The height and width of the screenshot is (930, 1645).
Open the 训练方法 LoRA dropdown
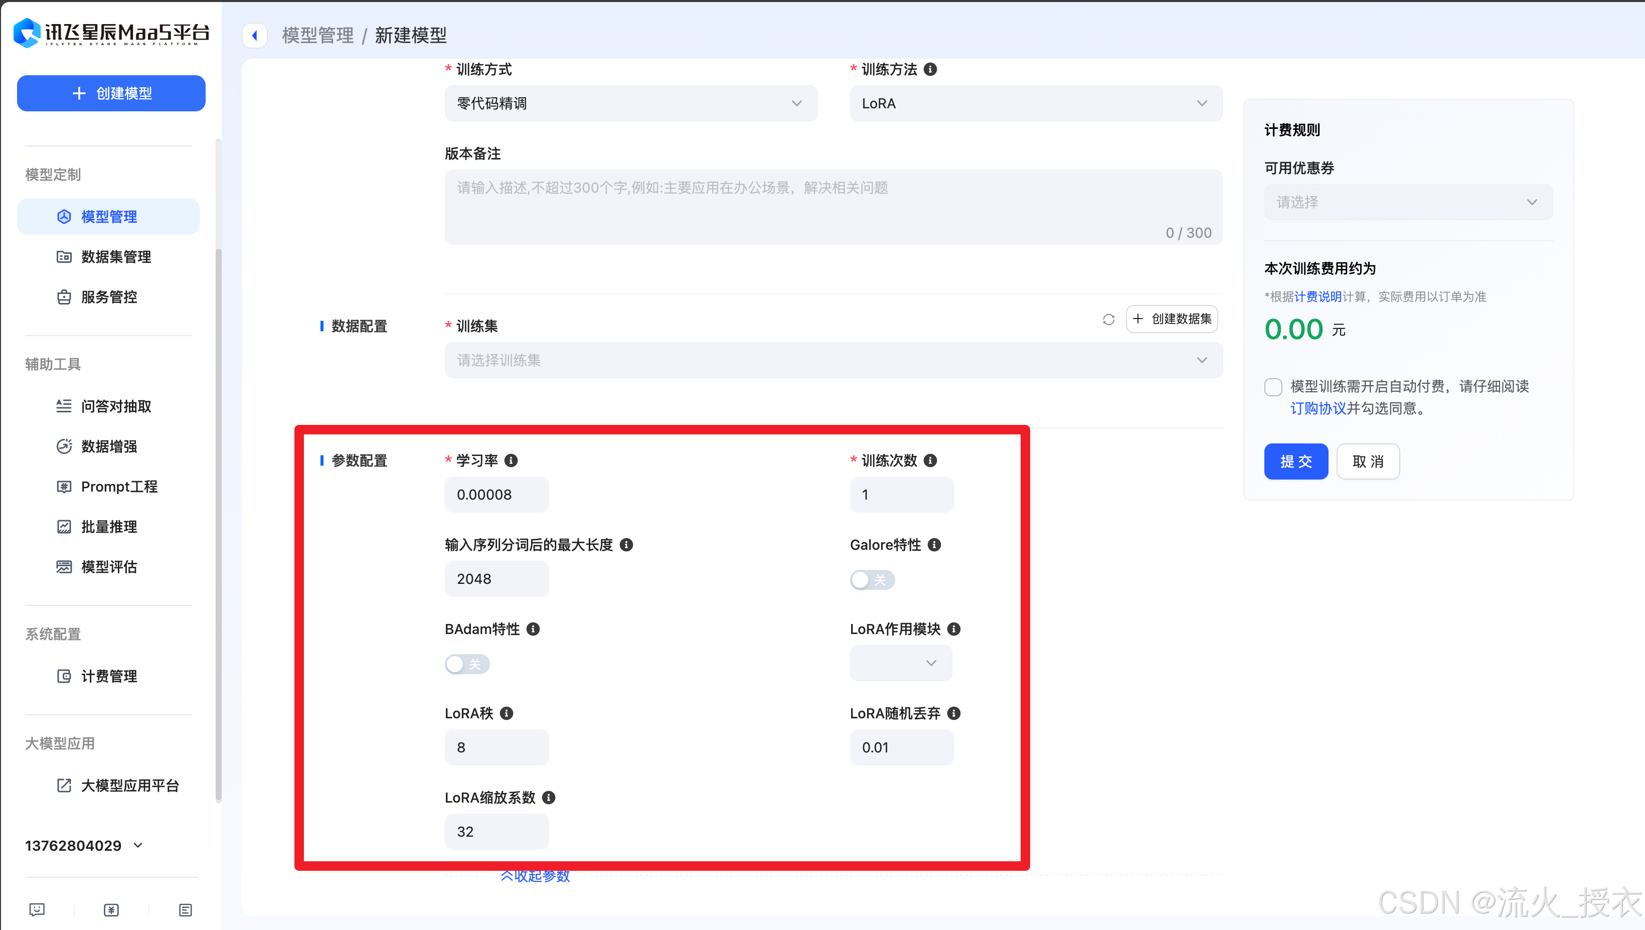[1035, 103]
